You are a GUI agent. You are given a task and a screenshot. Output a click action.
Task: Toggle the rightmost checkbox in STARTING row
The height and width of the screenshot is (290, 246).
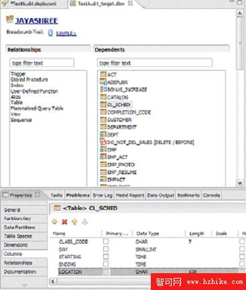(242, 256)
